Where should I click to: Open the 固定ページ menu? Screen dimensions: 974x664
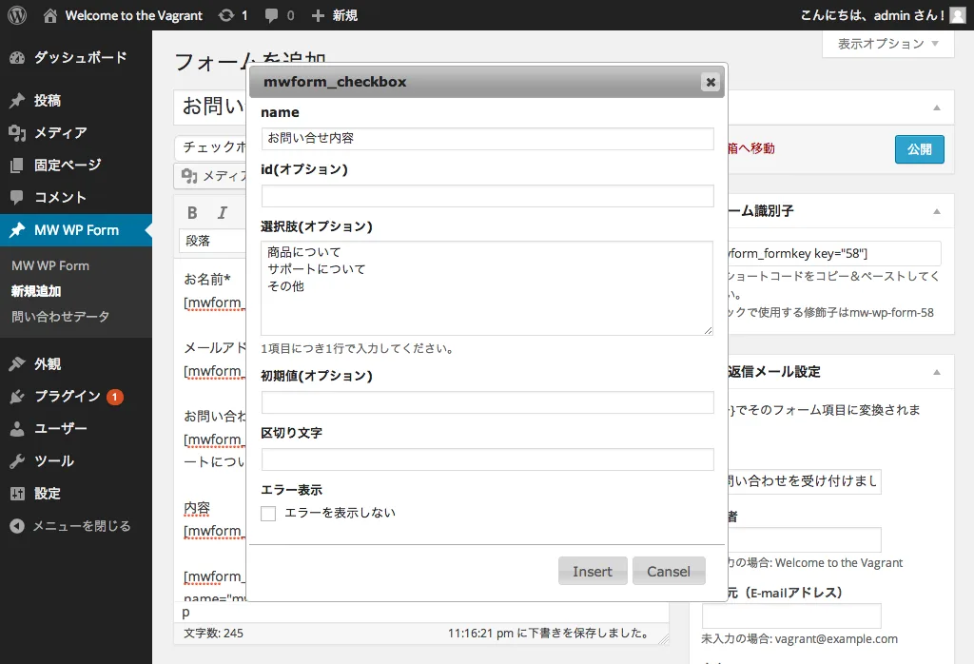[76, 166]
